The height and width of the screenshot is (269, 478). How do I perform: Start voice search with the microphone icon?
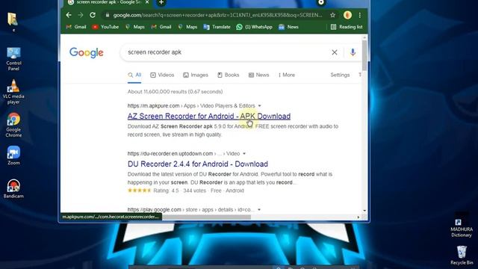pyautogui.click(x=353, y=52)
